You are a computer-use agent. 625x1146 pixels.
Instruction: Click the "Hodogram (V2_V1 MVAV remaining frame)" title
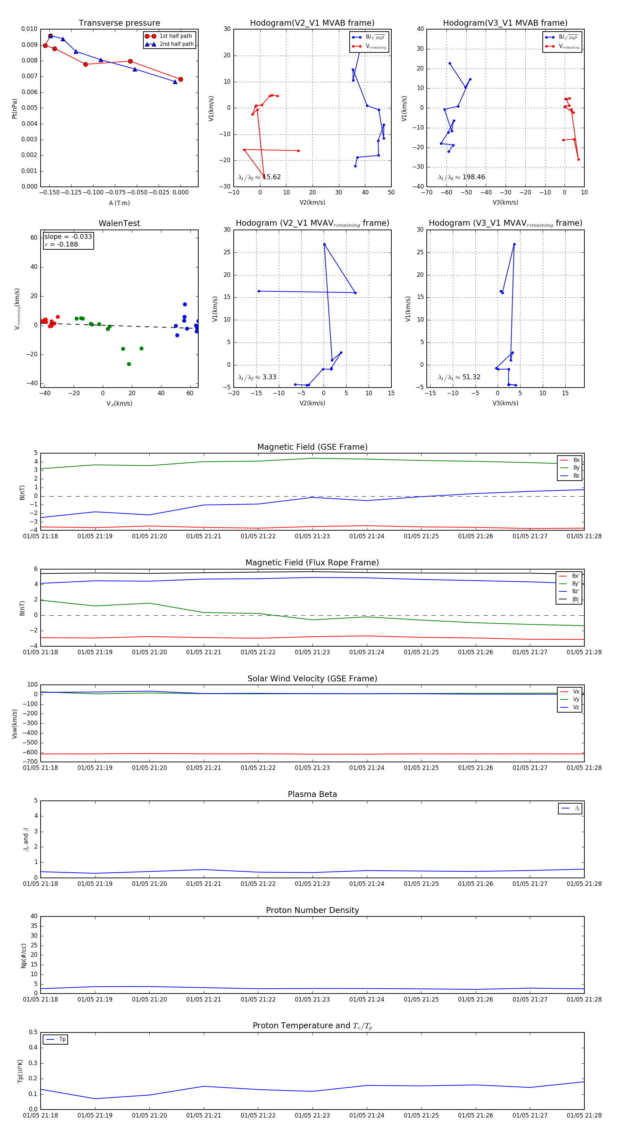(x=312, y=223)
